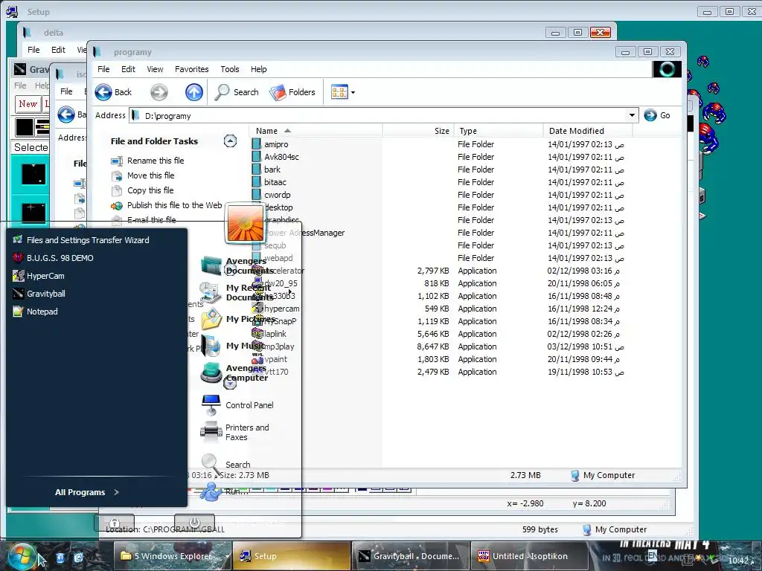Switch to Setup taskbar button
762x571 pixels.
pyautogui.click(x=292, y=556)
